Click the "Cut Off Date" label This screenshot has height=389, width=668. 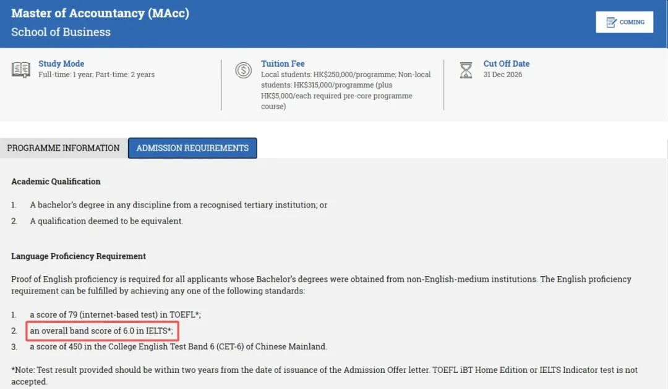coord(507,64)
